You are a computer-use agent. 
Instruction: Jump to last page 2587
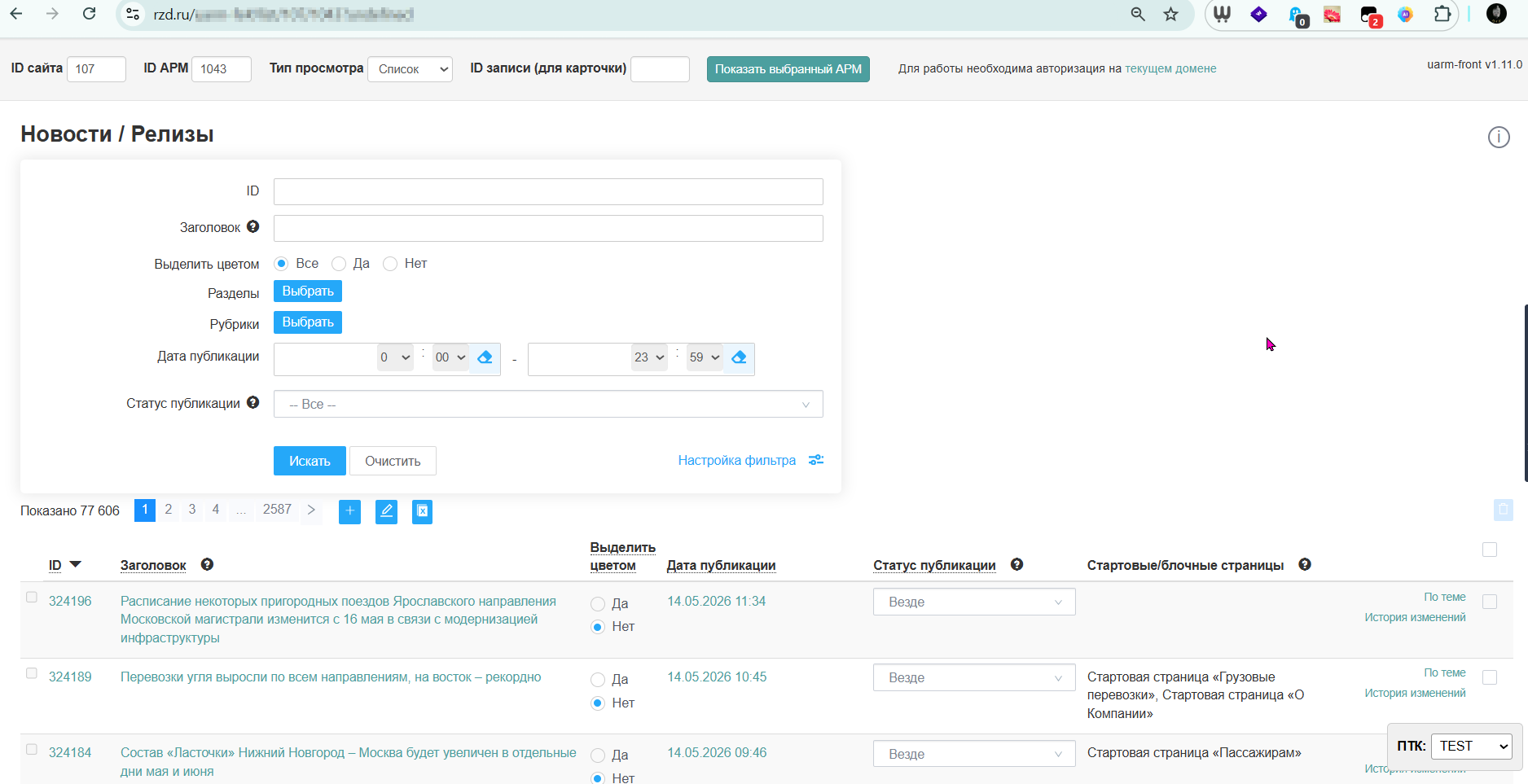(277, 510)
